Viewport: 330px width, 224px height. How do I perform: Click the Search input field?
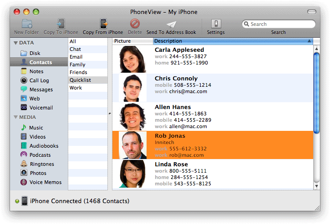tap(281, 24)
